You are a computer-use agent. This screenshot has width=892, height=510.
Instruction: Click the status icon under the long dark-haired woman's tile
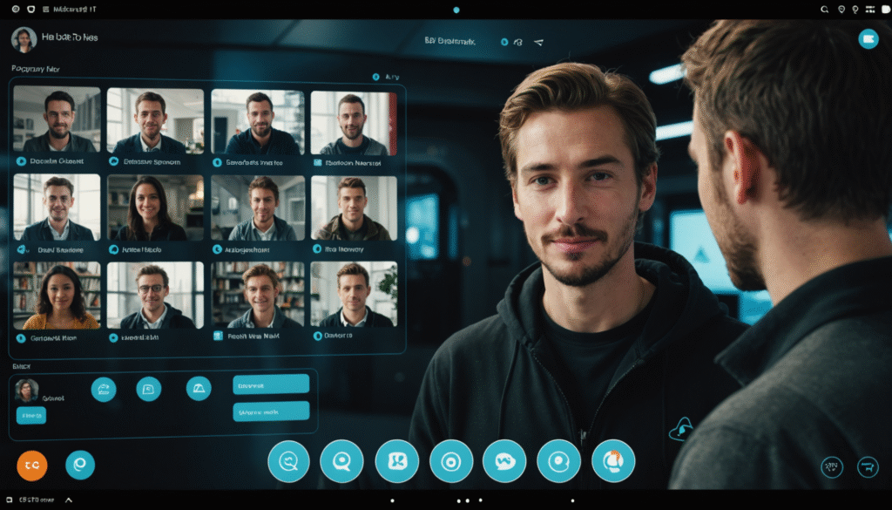tap(114, 249)
